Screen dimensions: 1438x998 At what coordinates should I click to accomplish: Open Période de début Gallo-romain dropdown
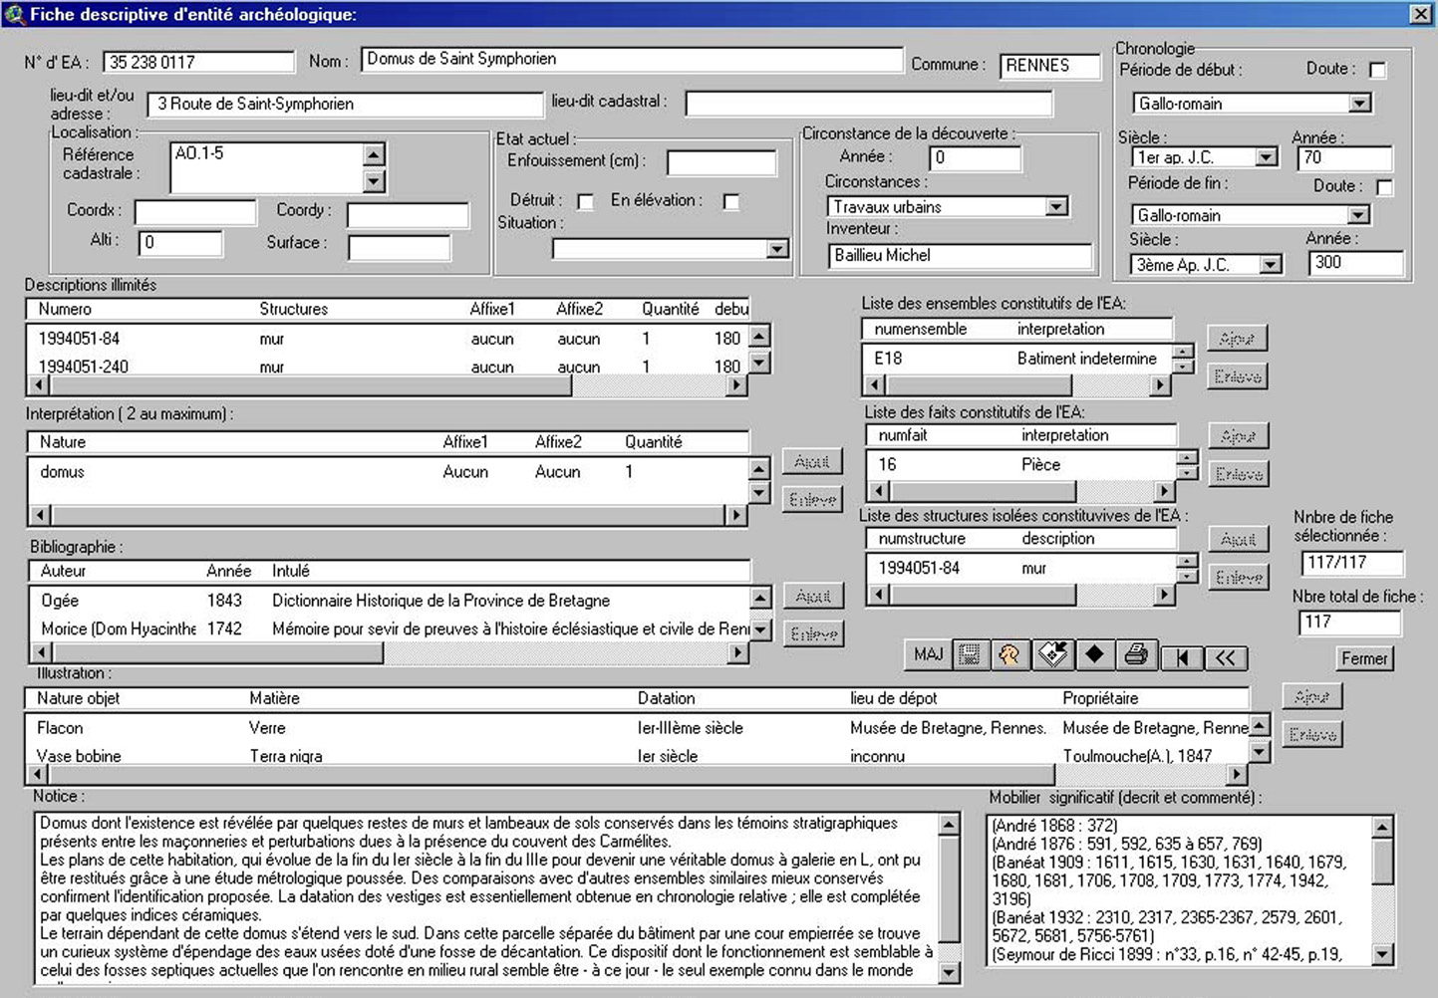coord(1359,104)
